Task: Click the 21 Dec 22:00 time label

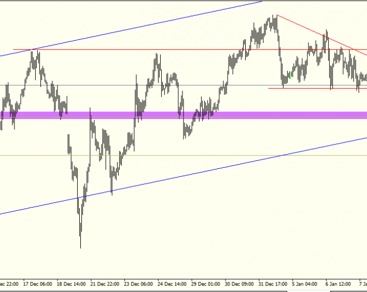Action: [x=105, y=284]
